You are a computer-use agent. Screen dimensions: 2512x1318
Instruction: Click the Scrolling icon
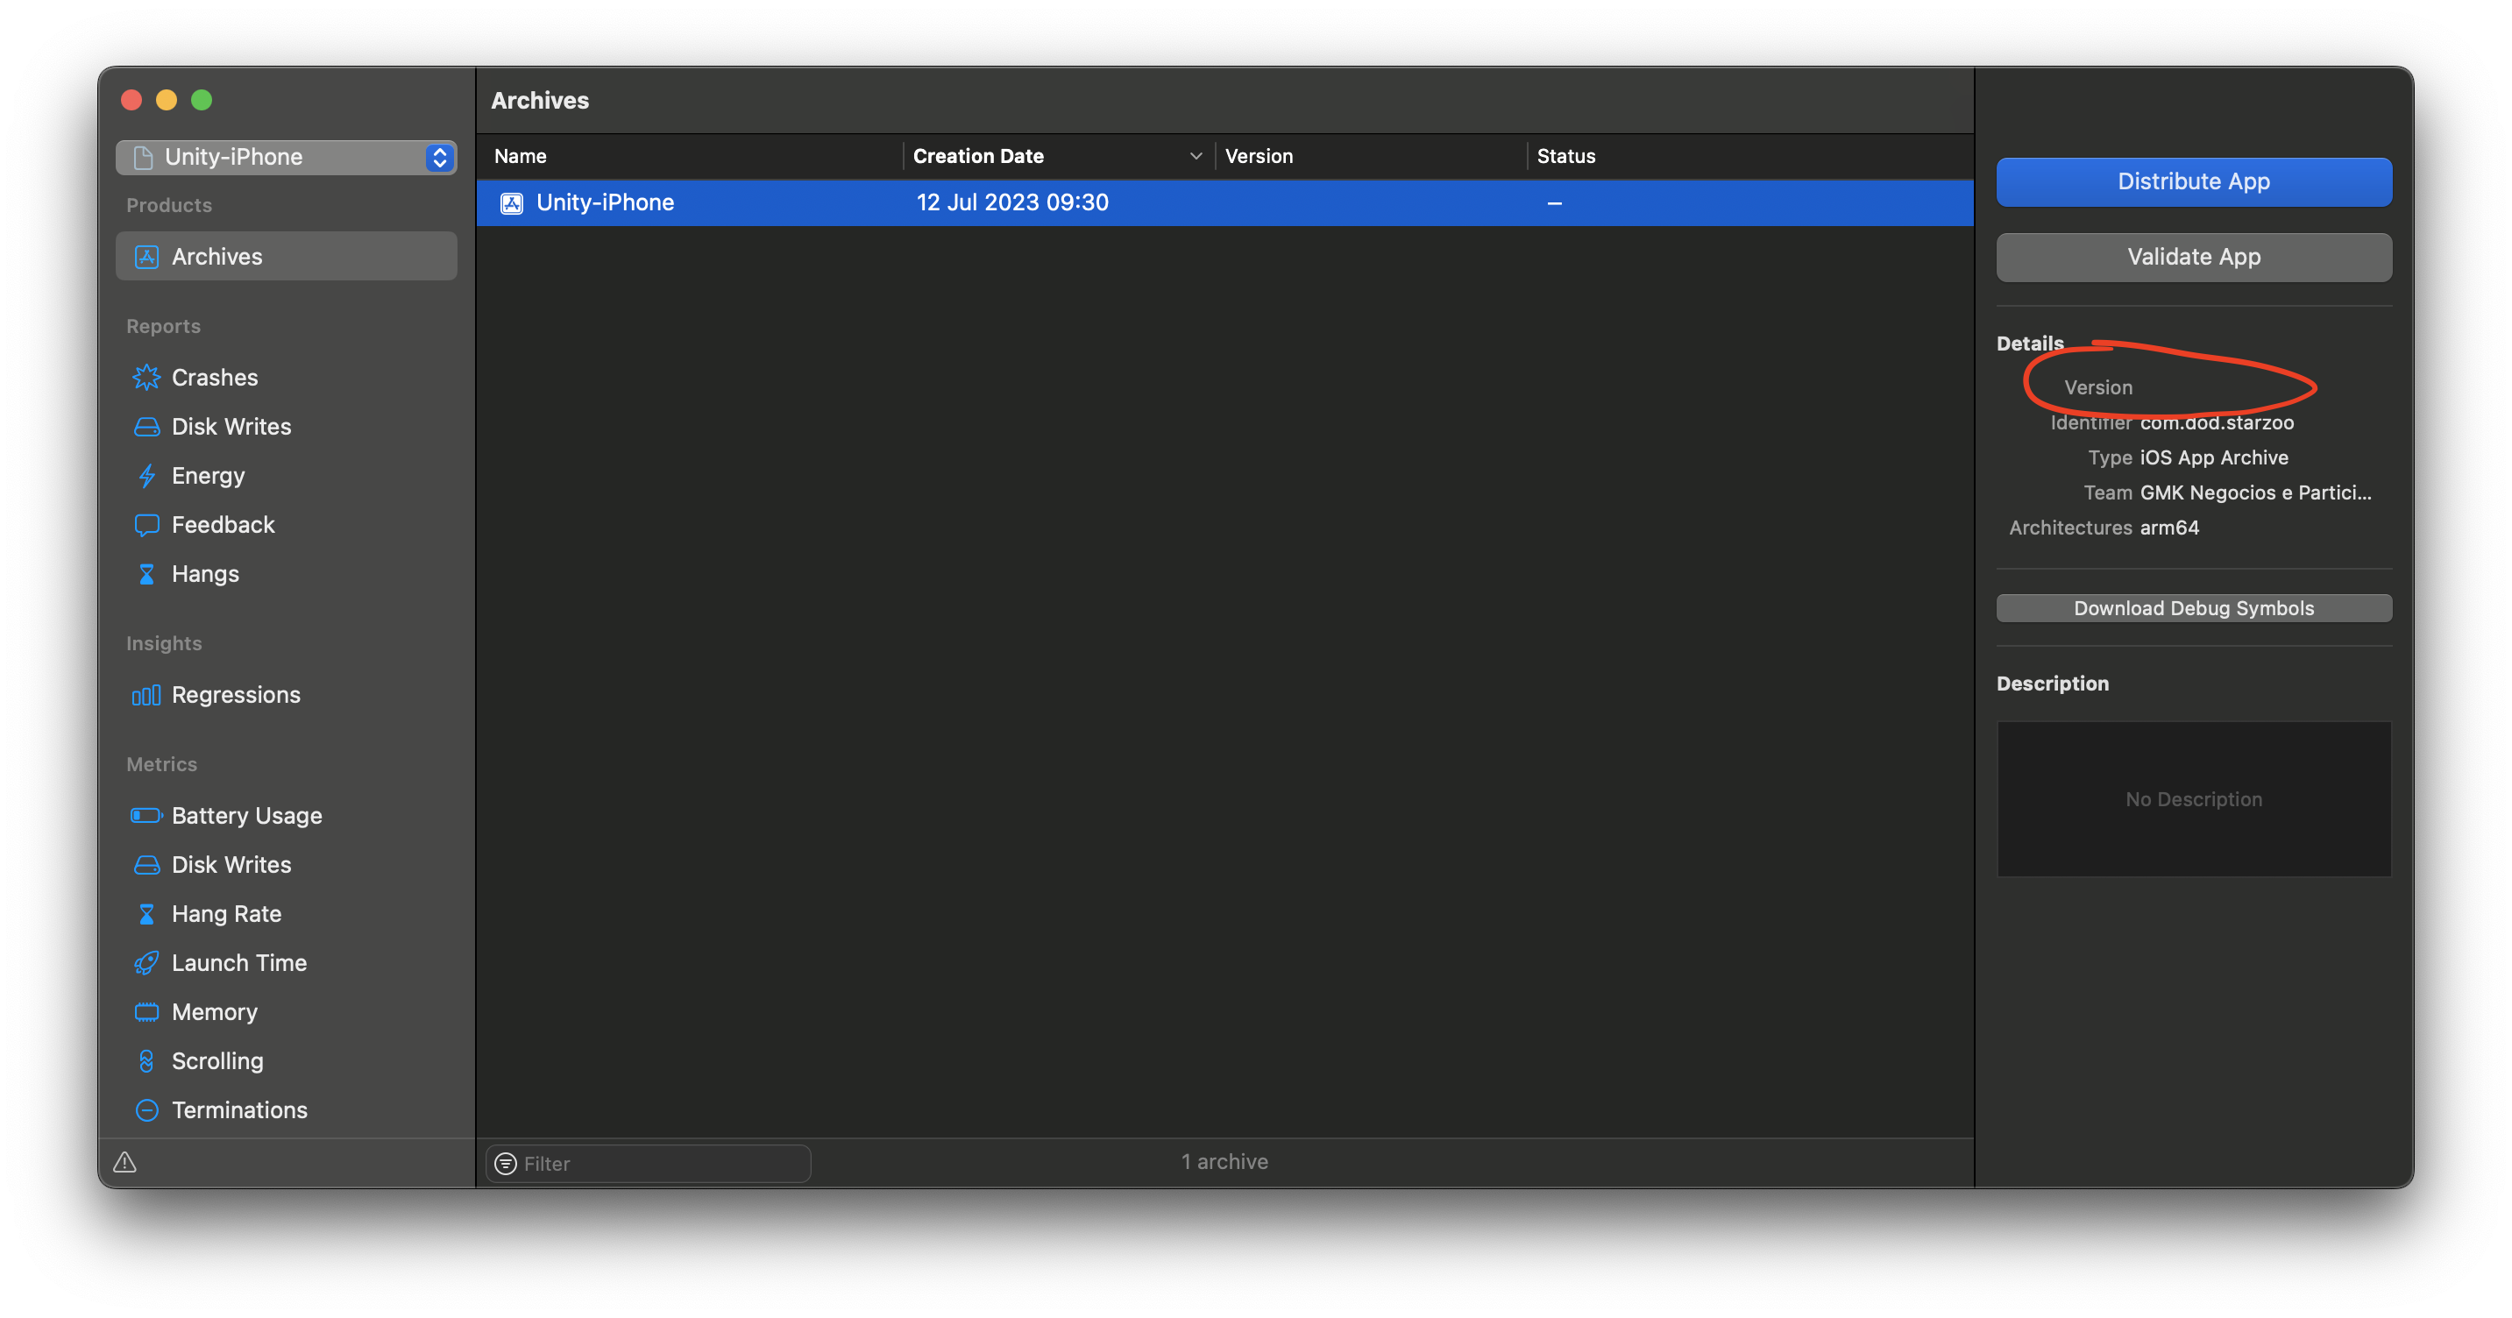coord(146,1061)
